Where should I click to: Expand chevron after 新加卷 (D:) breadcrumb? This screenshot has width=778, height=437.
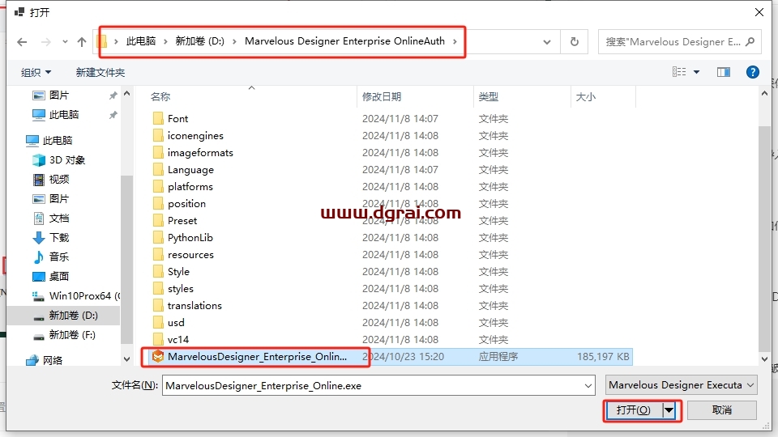point(234,41)
